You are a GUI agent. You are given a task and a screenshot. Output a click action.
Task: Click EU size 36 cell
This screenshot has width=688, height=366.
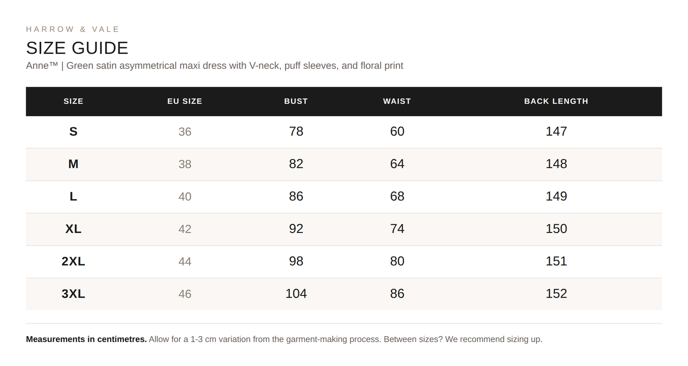pos(185,132)
